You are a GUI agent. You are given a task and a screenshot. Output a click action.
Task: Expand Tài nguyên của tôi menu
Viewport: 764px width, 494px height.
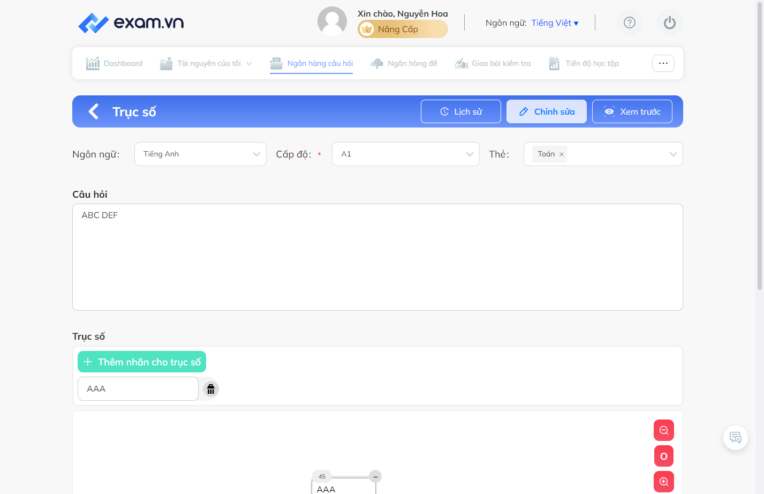pos(206,63)
